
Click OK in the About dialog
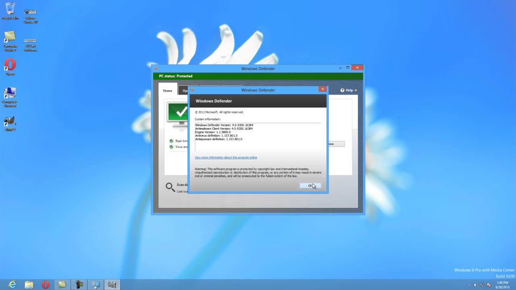click(310, 186)
